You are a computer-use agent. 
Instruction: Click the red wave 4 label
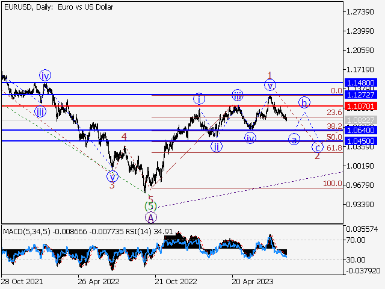[x=124, y=137]
